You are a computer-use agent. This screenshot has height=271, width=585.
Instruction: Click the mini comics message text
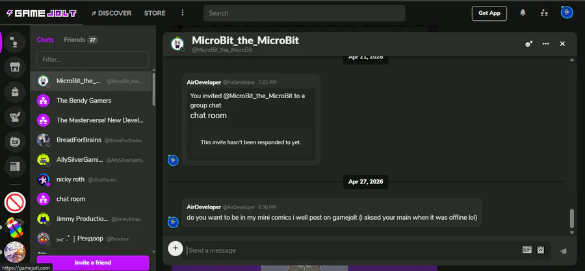(x=331, y=217)
